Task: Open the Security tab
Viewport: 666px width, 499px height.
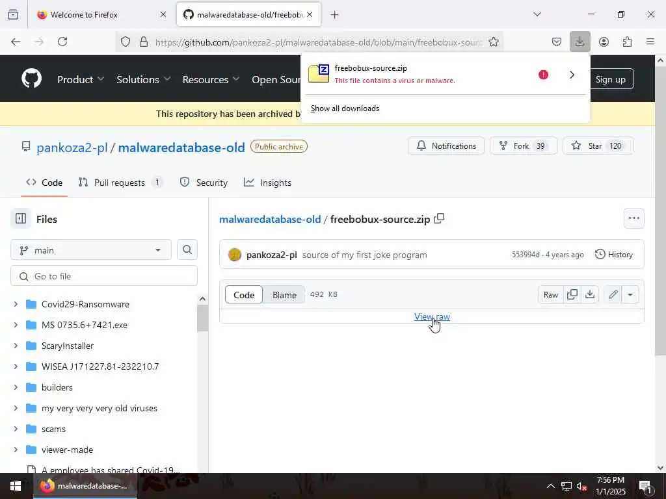Action: point(204,183)
